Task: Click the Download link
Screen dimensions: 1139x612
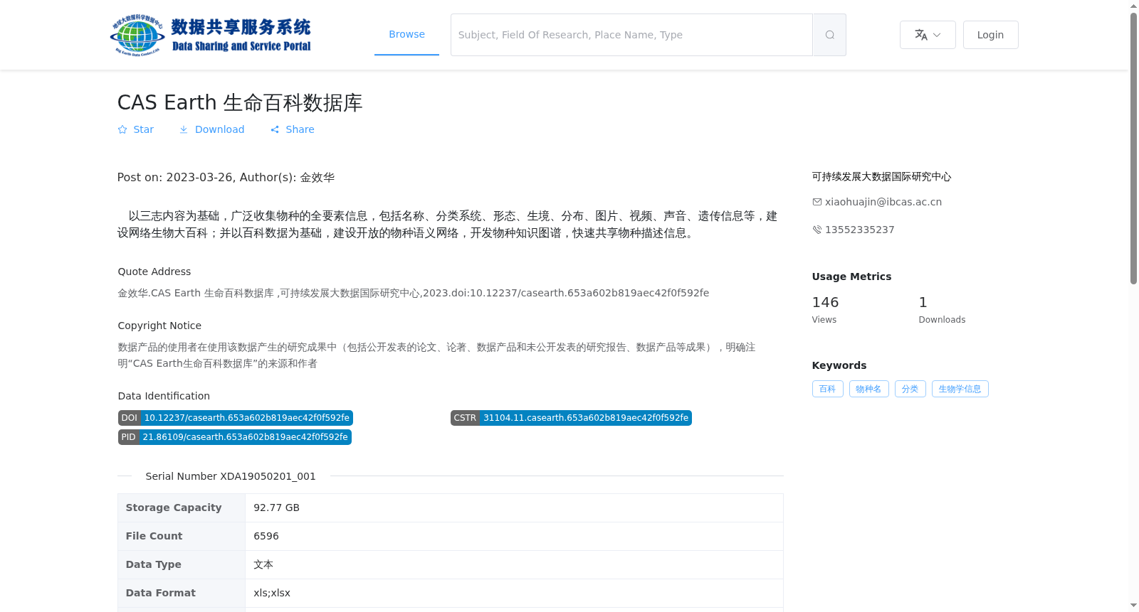Action: pos(211,129)
